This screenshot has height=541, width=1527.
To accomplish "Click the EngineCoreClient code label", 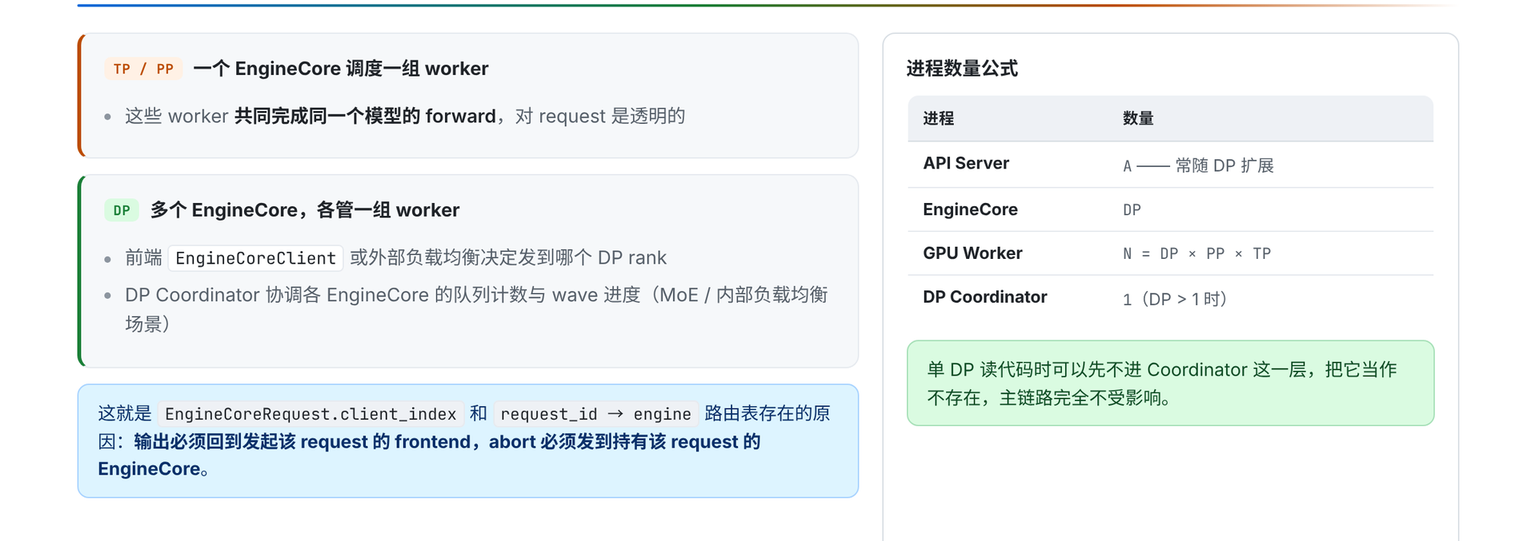I will tap(255, 258).
